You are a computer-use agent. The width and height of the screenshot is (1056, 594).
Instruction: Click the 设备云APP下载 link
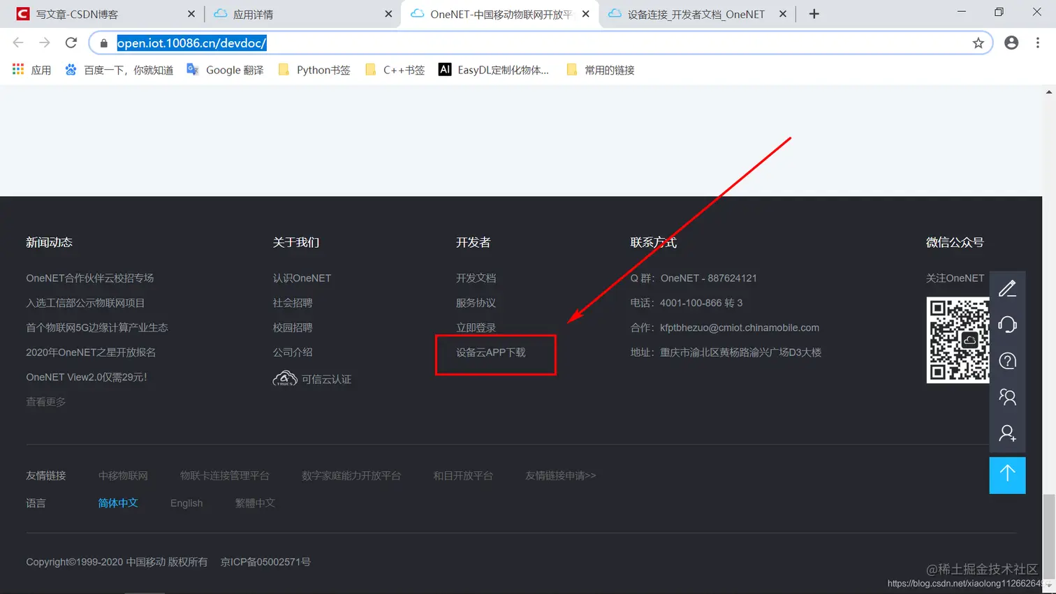pyautogui.click(x=491, y=352)
